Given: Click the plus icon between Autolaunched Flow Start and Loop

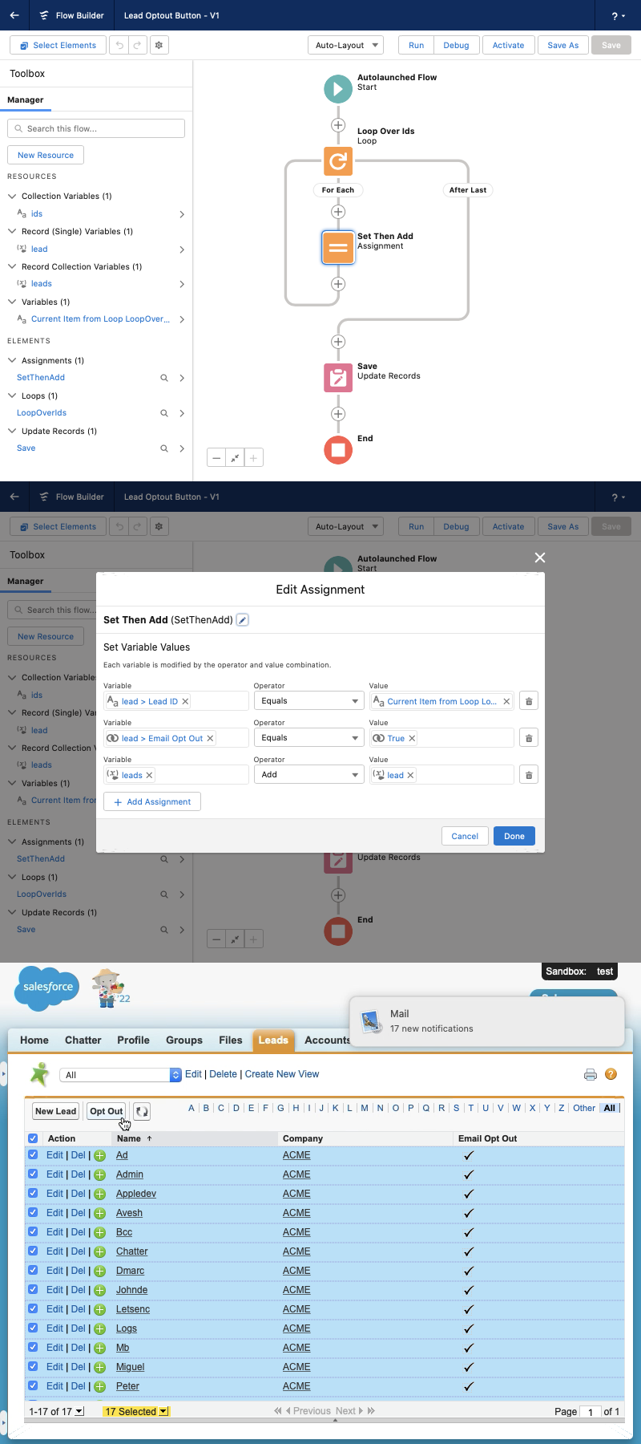Looking at the screenshot, I should [x=338, y=125].
